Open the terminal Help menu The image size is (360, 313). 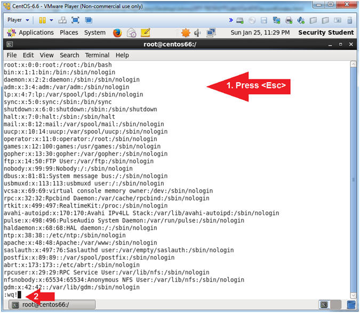[122, 55]
